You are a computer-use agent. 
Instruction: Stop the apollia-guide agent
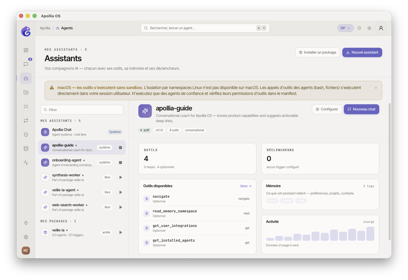pos(120,148)
